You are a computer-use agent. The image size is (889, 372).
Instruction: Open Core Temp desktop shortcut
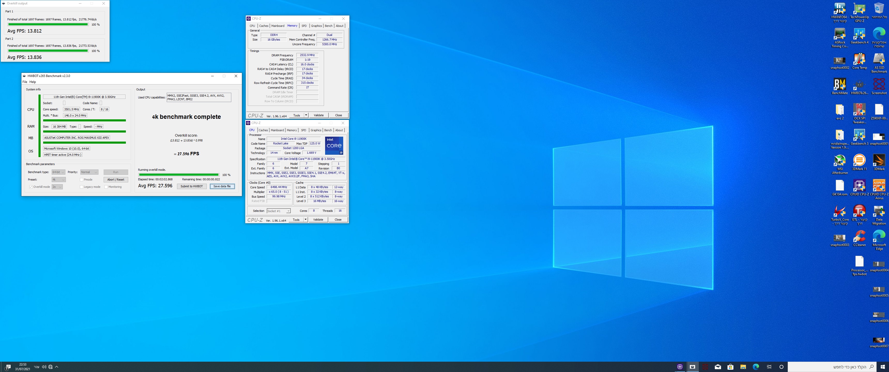point(859,61)
